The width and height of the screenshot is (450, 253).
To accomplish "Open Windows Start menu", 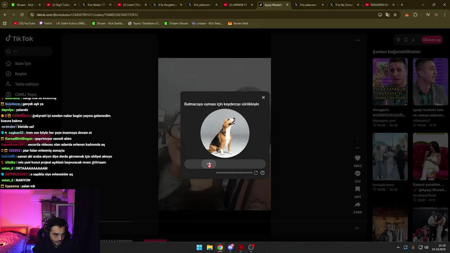I will [199, 247].
